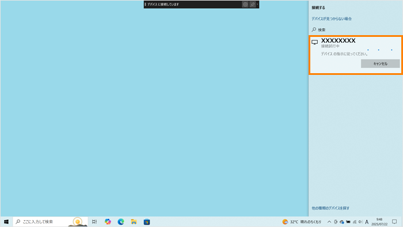The width and height of the screenshot is (403, 227).
Task: Open the volume speaker tray icon
Action: pyautogui.click(x=360, y=222)
